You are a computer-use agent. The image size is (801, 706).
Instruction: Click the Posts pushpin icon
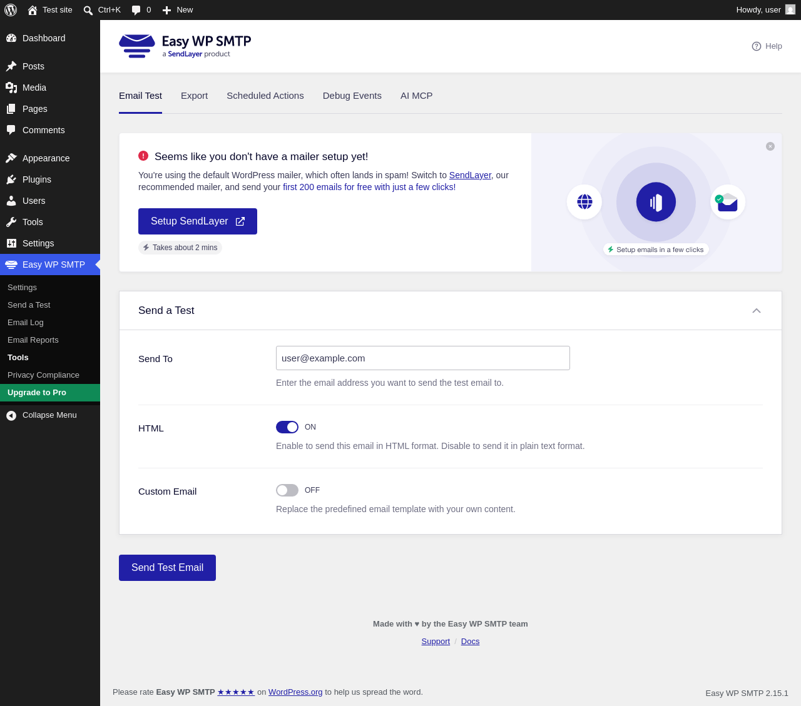point(11,66)
